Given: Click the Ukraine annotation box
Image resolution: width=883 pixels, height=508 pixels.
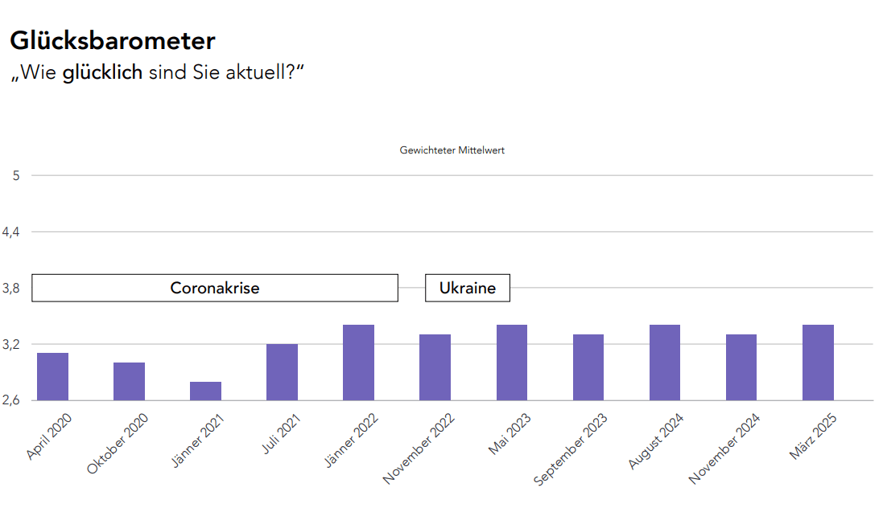Looking at the screenshot, I should click(467, 288).
